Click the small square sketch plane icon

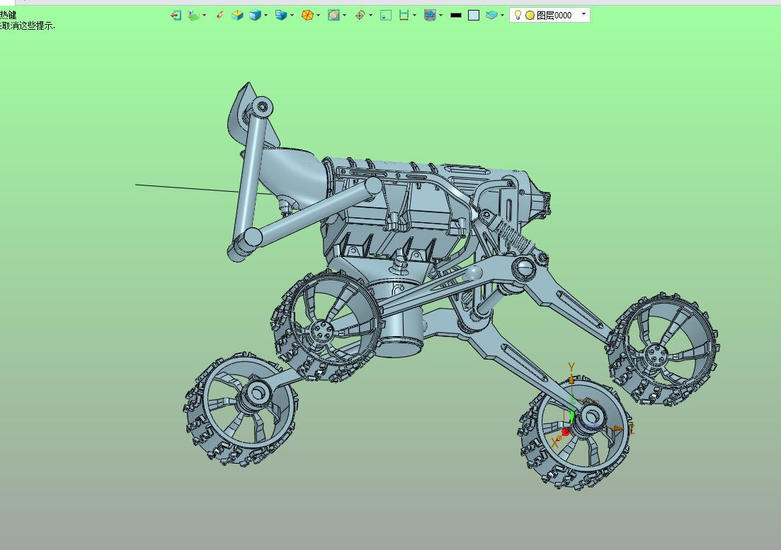click(x=385, y=16)
